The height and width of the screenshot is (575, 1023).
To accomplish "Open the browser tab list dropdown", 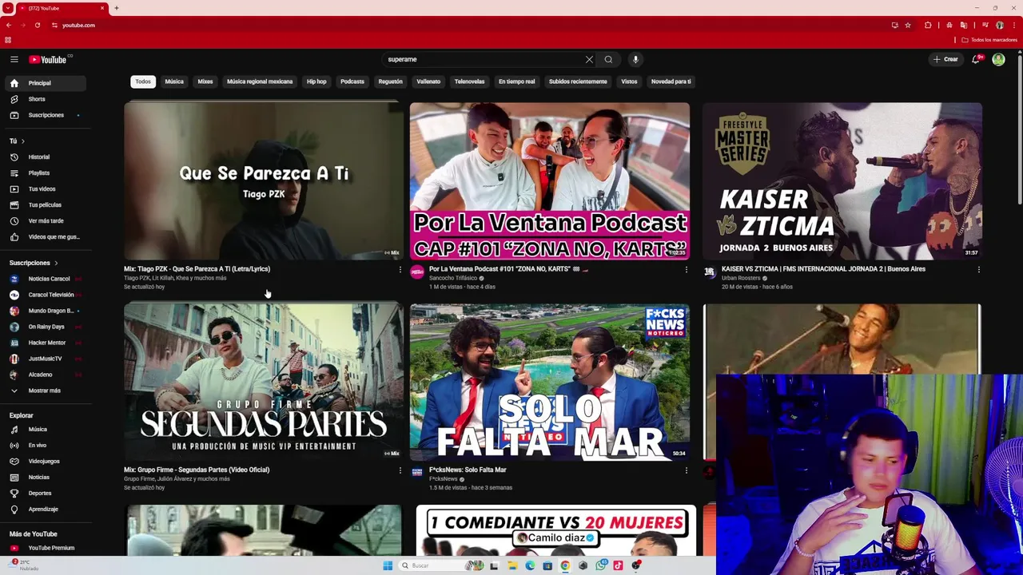I will click(8, 8).
